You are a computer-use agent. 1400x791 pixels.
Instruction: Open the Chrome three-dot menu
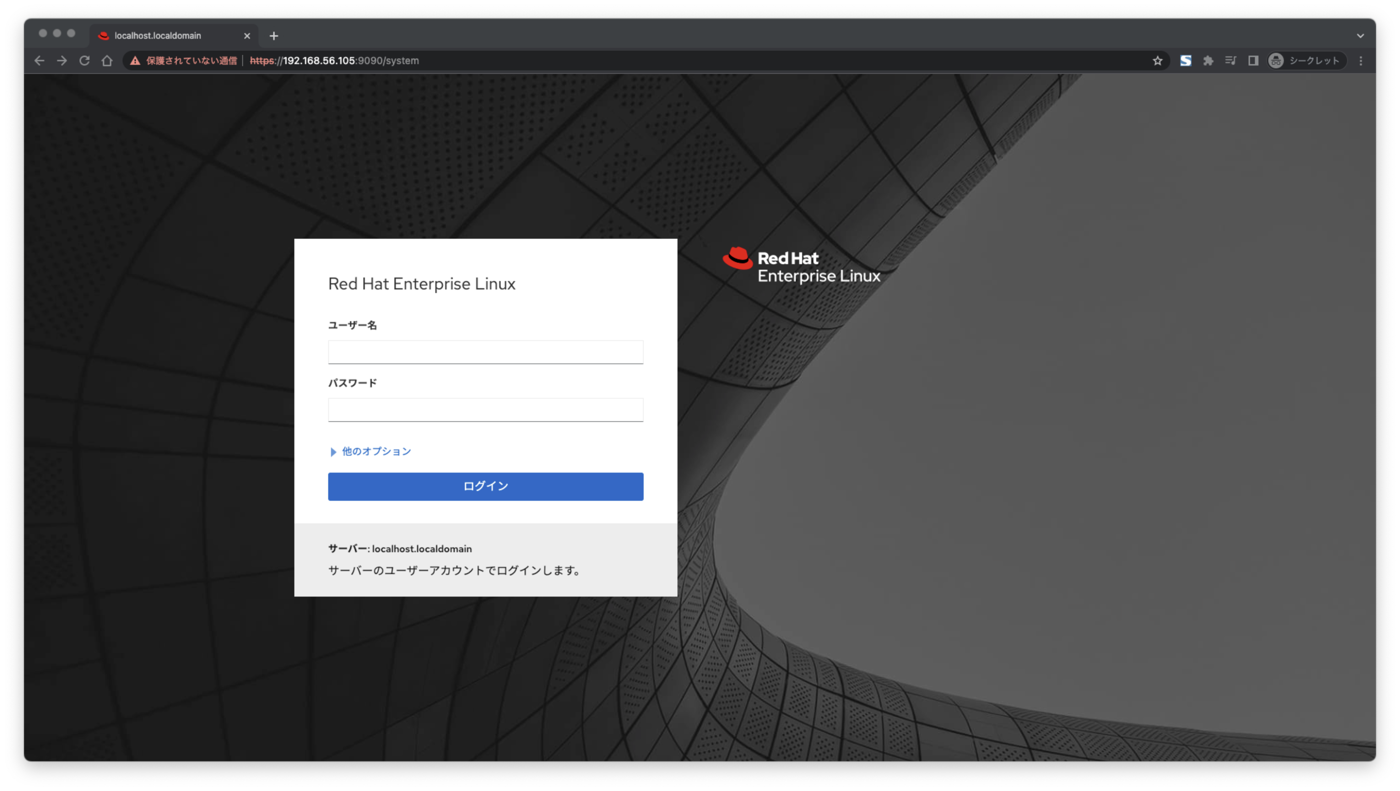pos(1361,61)
